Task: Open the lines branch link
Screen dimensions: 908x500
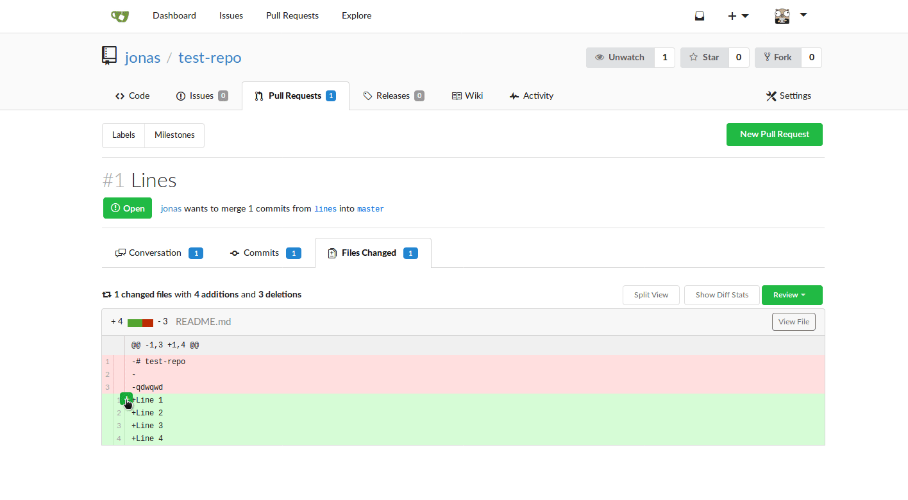Action: pos(325,208)
